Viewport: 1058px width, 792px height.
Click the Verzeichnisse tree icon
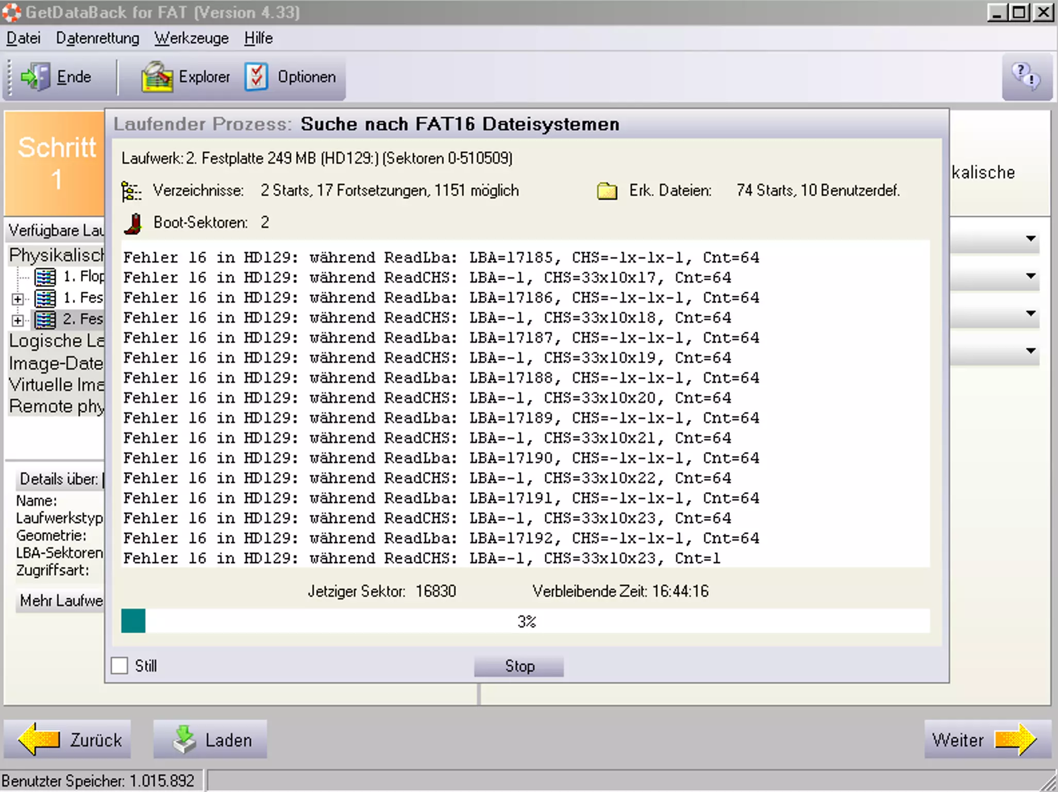coord(131,191)
